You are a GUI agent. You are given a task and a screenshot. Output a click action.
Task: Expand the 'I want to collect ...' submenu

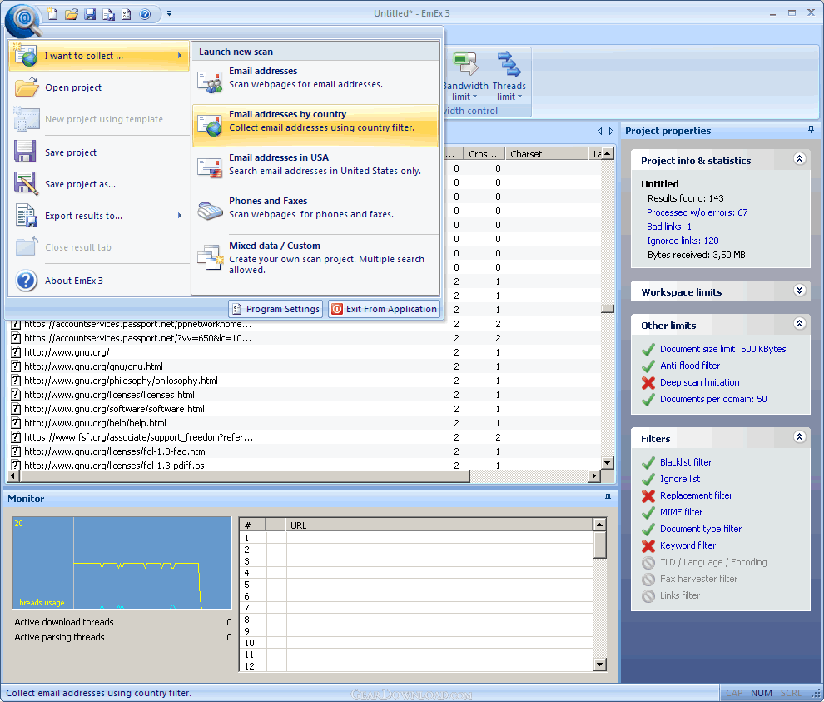click(x=99, y=56)
